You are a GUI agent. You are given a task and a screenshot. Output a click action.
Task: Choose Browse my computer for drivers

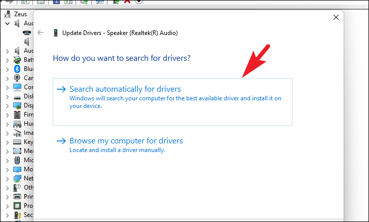pos(126,141)
